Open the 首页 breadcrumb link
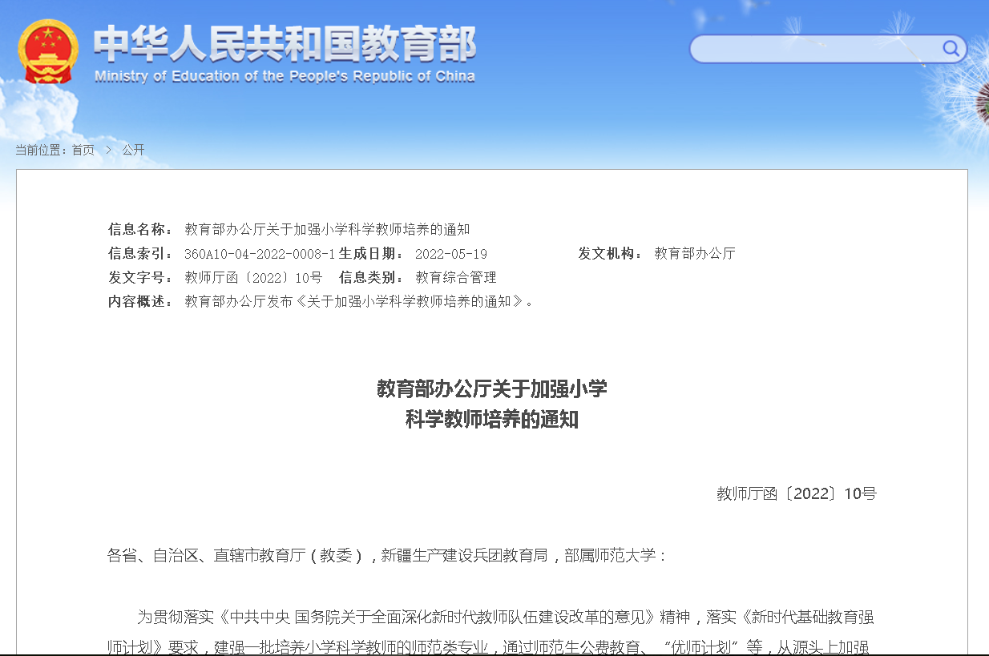 pyautogui.click(x=83, y=150)
